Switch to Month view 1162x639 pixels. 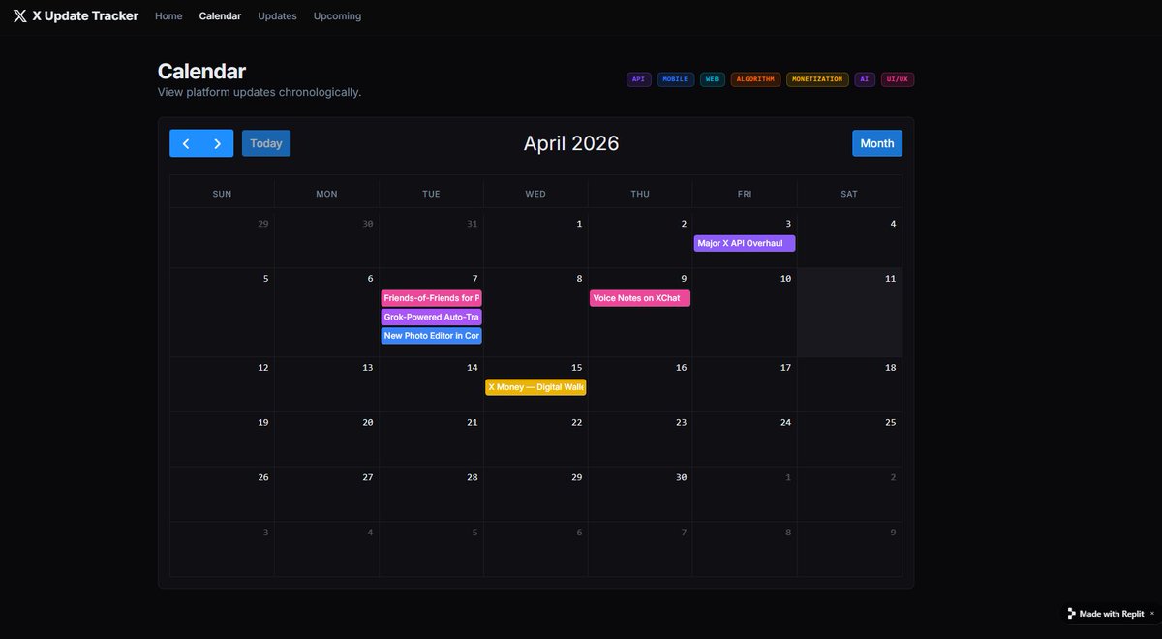pos(877,143)
